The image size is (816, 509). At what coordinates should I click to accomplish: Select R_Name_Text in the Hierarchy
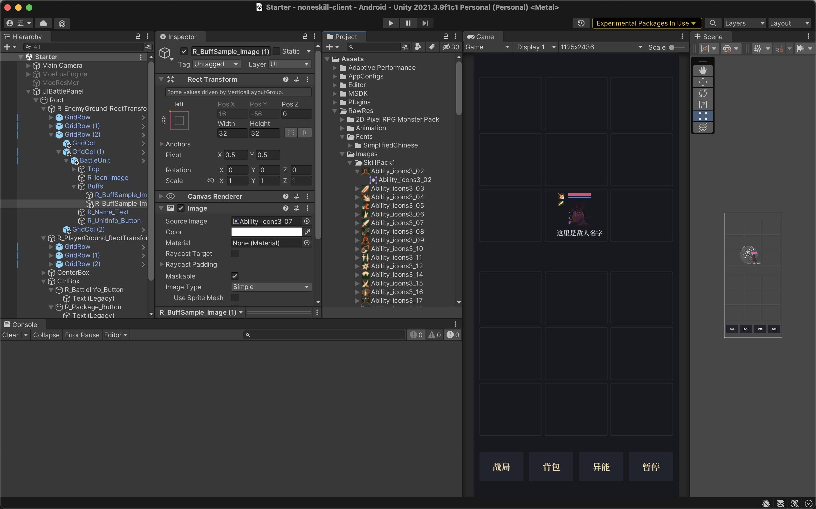pos(108,212)
